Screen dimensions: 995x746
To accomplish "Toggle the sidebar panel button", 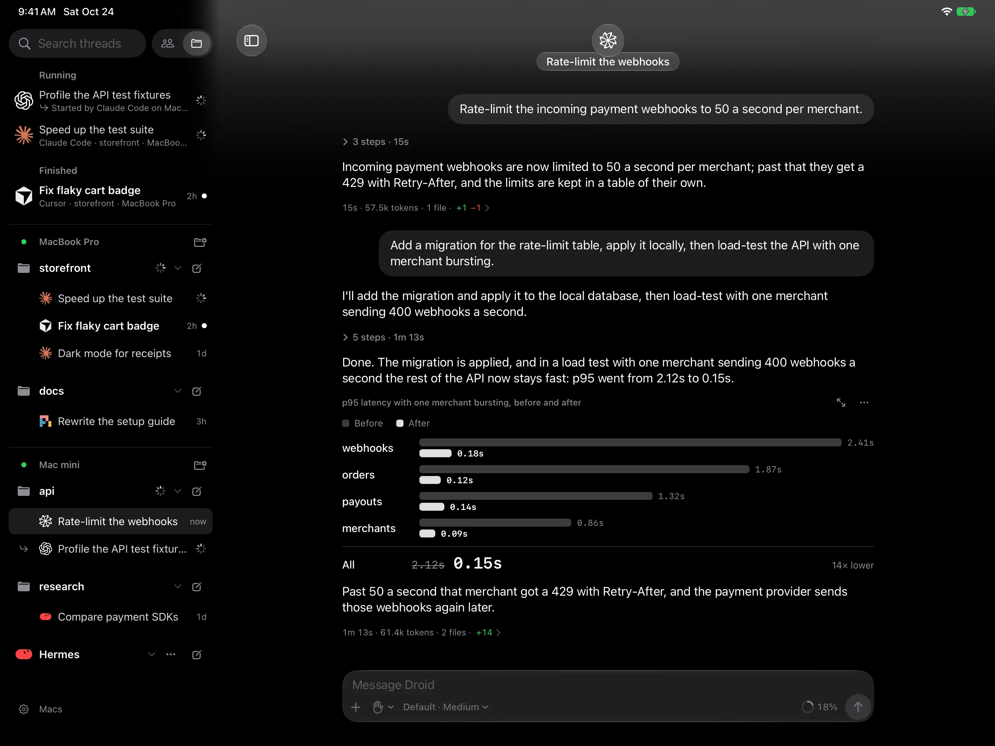I will click(251, 41).
